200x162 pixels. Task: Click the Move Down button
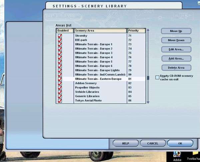click(176, 40)
